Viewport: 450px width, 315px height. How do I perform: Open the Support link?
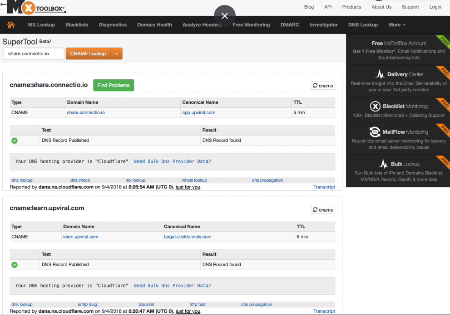pyautogui.click(x=410, y=7)
